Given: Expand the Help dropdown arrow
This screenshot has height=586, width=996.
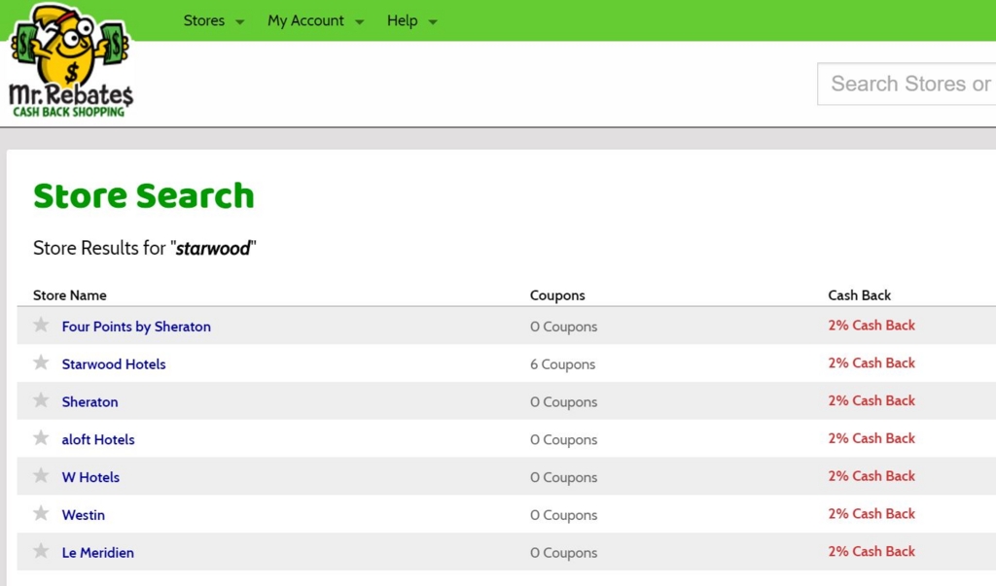Looking at the screenshot, I should (433, 22).
